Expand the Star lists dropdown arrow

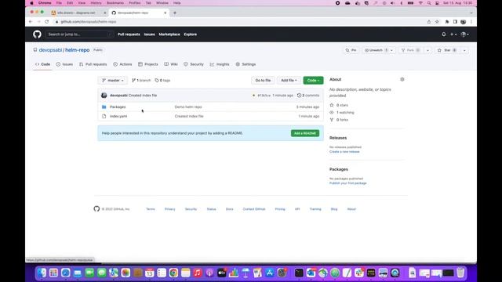pyautogui.click(x=464, y=50)
